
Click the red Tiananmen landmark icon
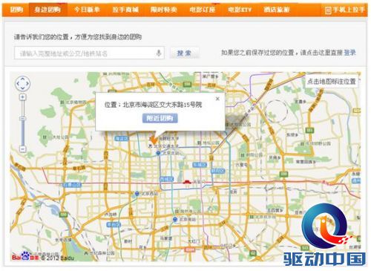(187, 182)
